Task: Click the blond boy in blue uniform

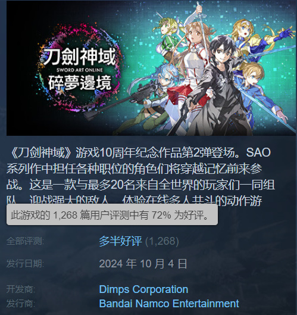Action: (259, 91)
